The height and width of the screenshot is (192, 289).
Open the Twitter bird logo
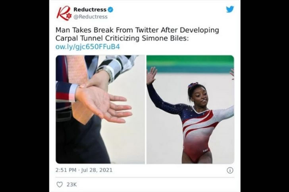pos(230,9)
